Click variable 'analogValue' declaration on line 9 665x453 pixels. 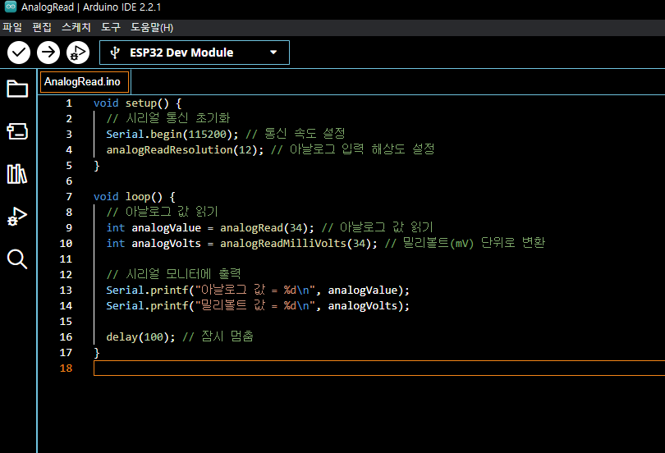click(166, 228)
